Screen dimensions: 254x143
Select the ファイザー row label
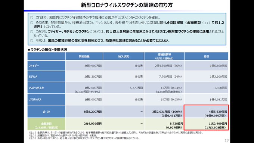coord(46,66)
